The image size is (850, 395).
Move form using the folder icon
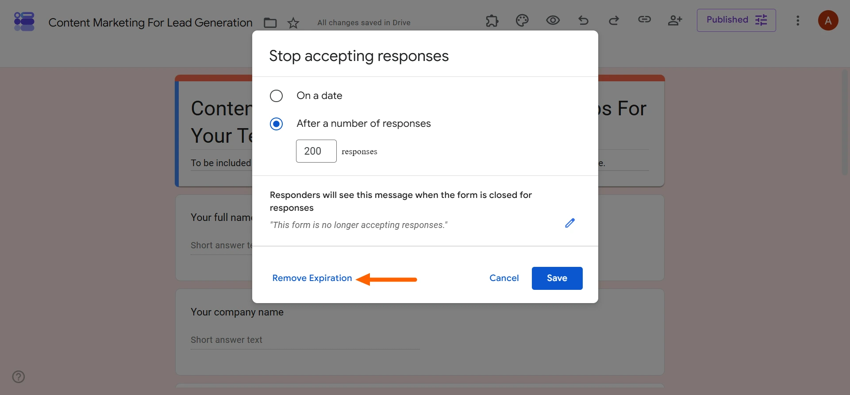[x=270, y=23]
